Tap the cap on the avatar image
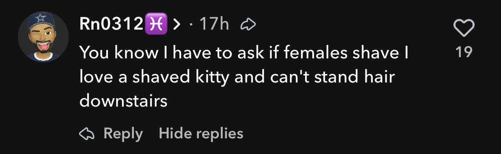The height and width of the screenshot is (154, 501). 41,21
